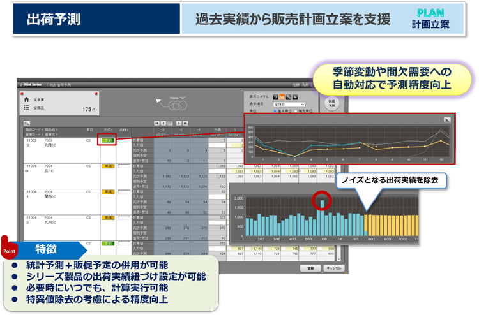Click the user name 佐藤 五郎

click(301, 85)
